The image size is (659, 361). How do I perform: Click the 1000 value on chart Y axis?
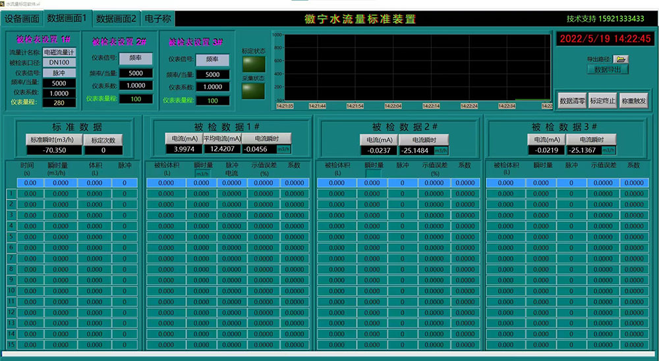277,36
